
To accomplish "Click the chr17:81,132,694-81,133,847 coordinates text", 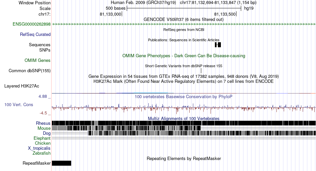I will (218, 3).
